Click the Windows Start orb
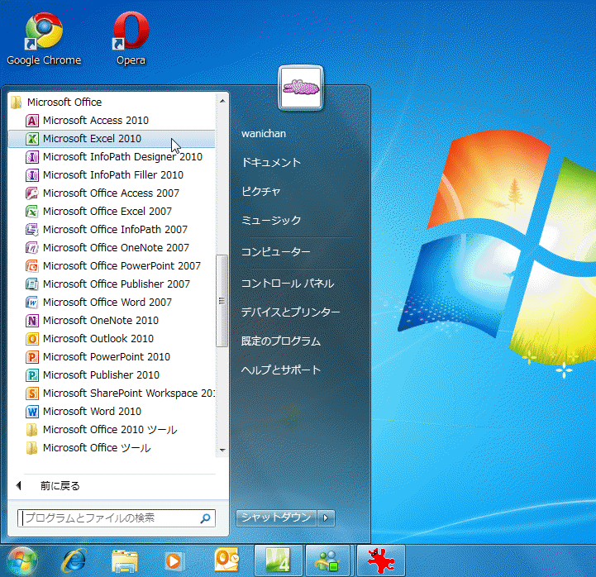 point(22,562)
